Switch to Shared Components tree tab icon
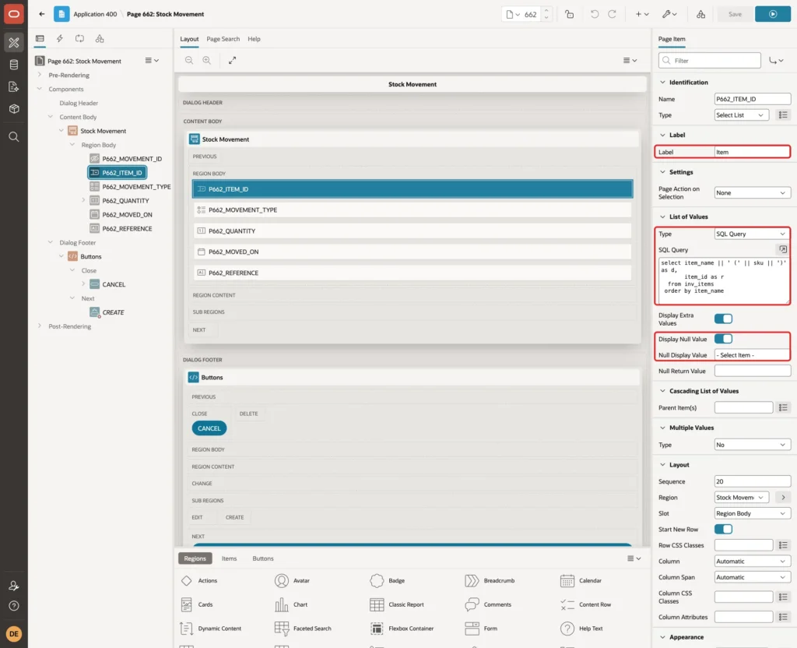Viewport: 797px width, 648px height. (100, 39)
